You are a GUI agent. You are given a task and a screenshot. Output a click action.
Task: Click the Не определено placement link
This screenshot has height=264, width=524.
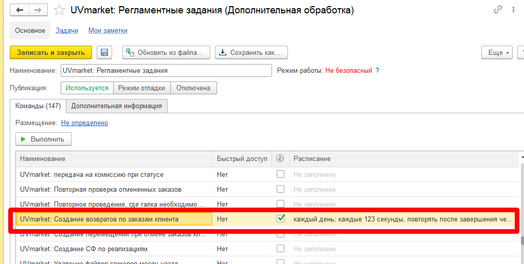[84, 123]
